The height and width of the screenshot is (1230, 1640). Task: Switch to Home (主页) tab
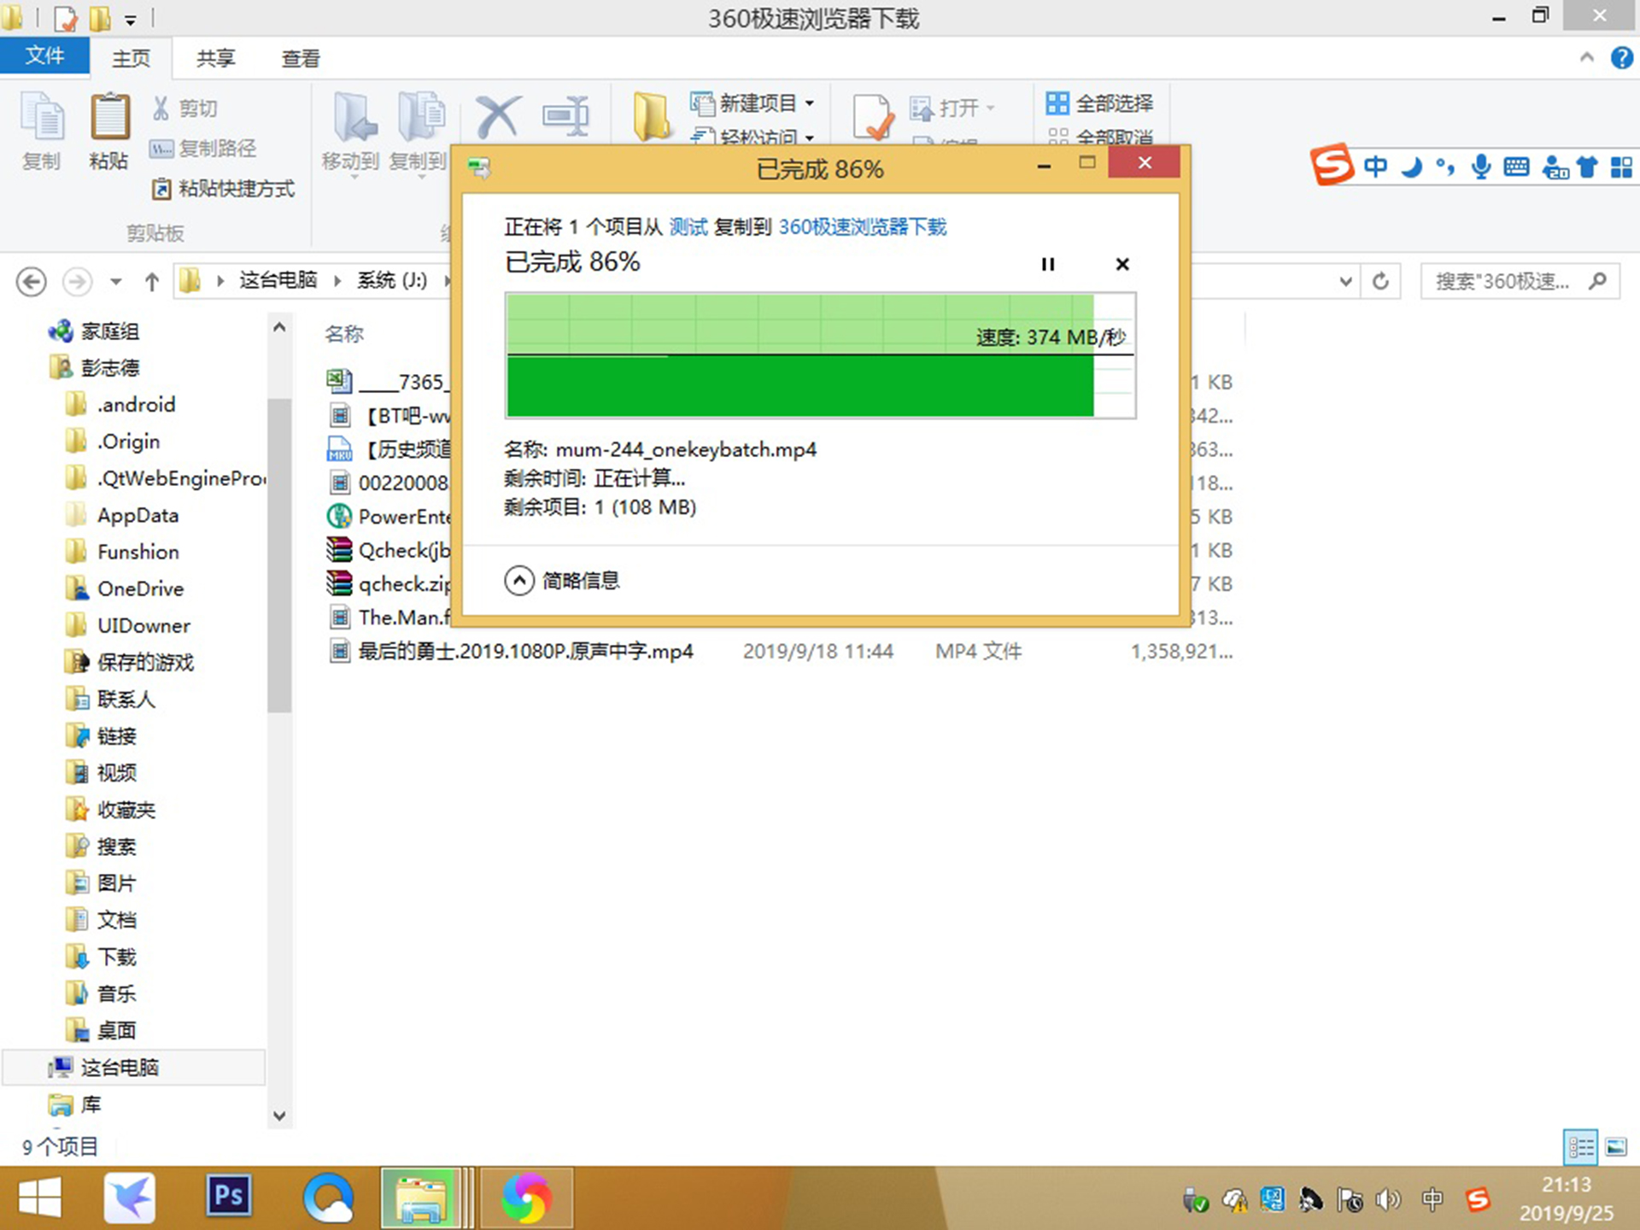(131, 58)
